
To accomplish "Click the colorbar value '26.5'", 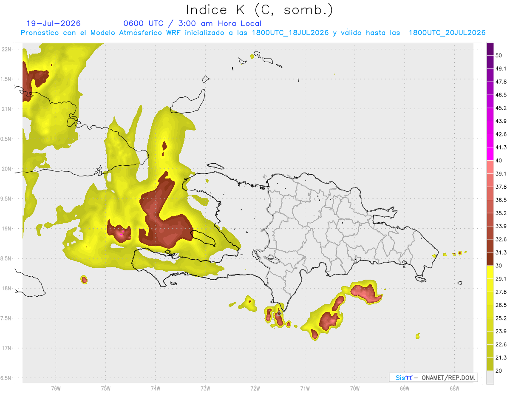I will 501,305.
